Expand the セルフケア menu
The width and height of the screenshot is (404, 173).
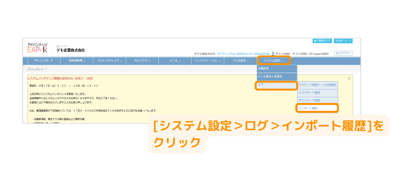coord(142,61)
